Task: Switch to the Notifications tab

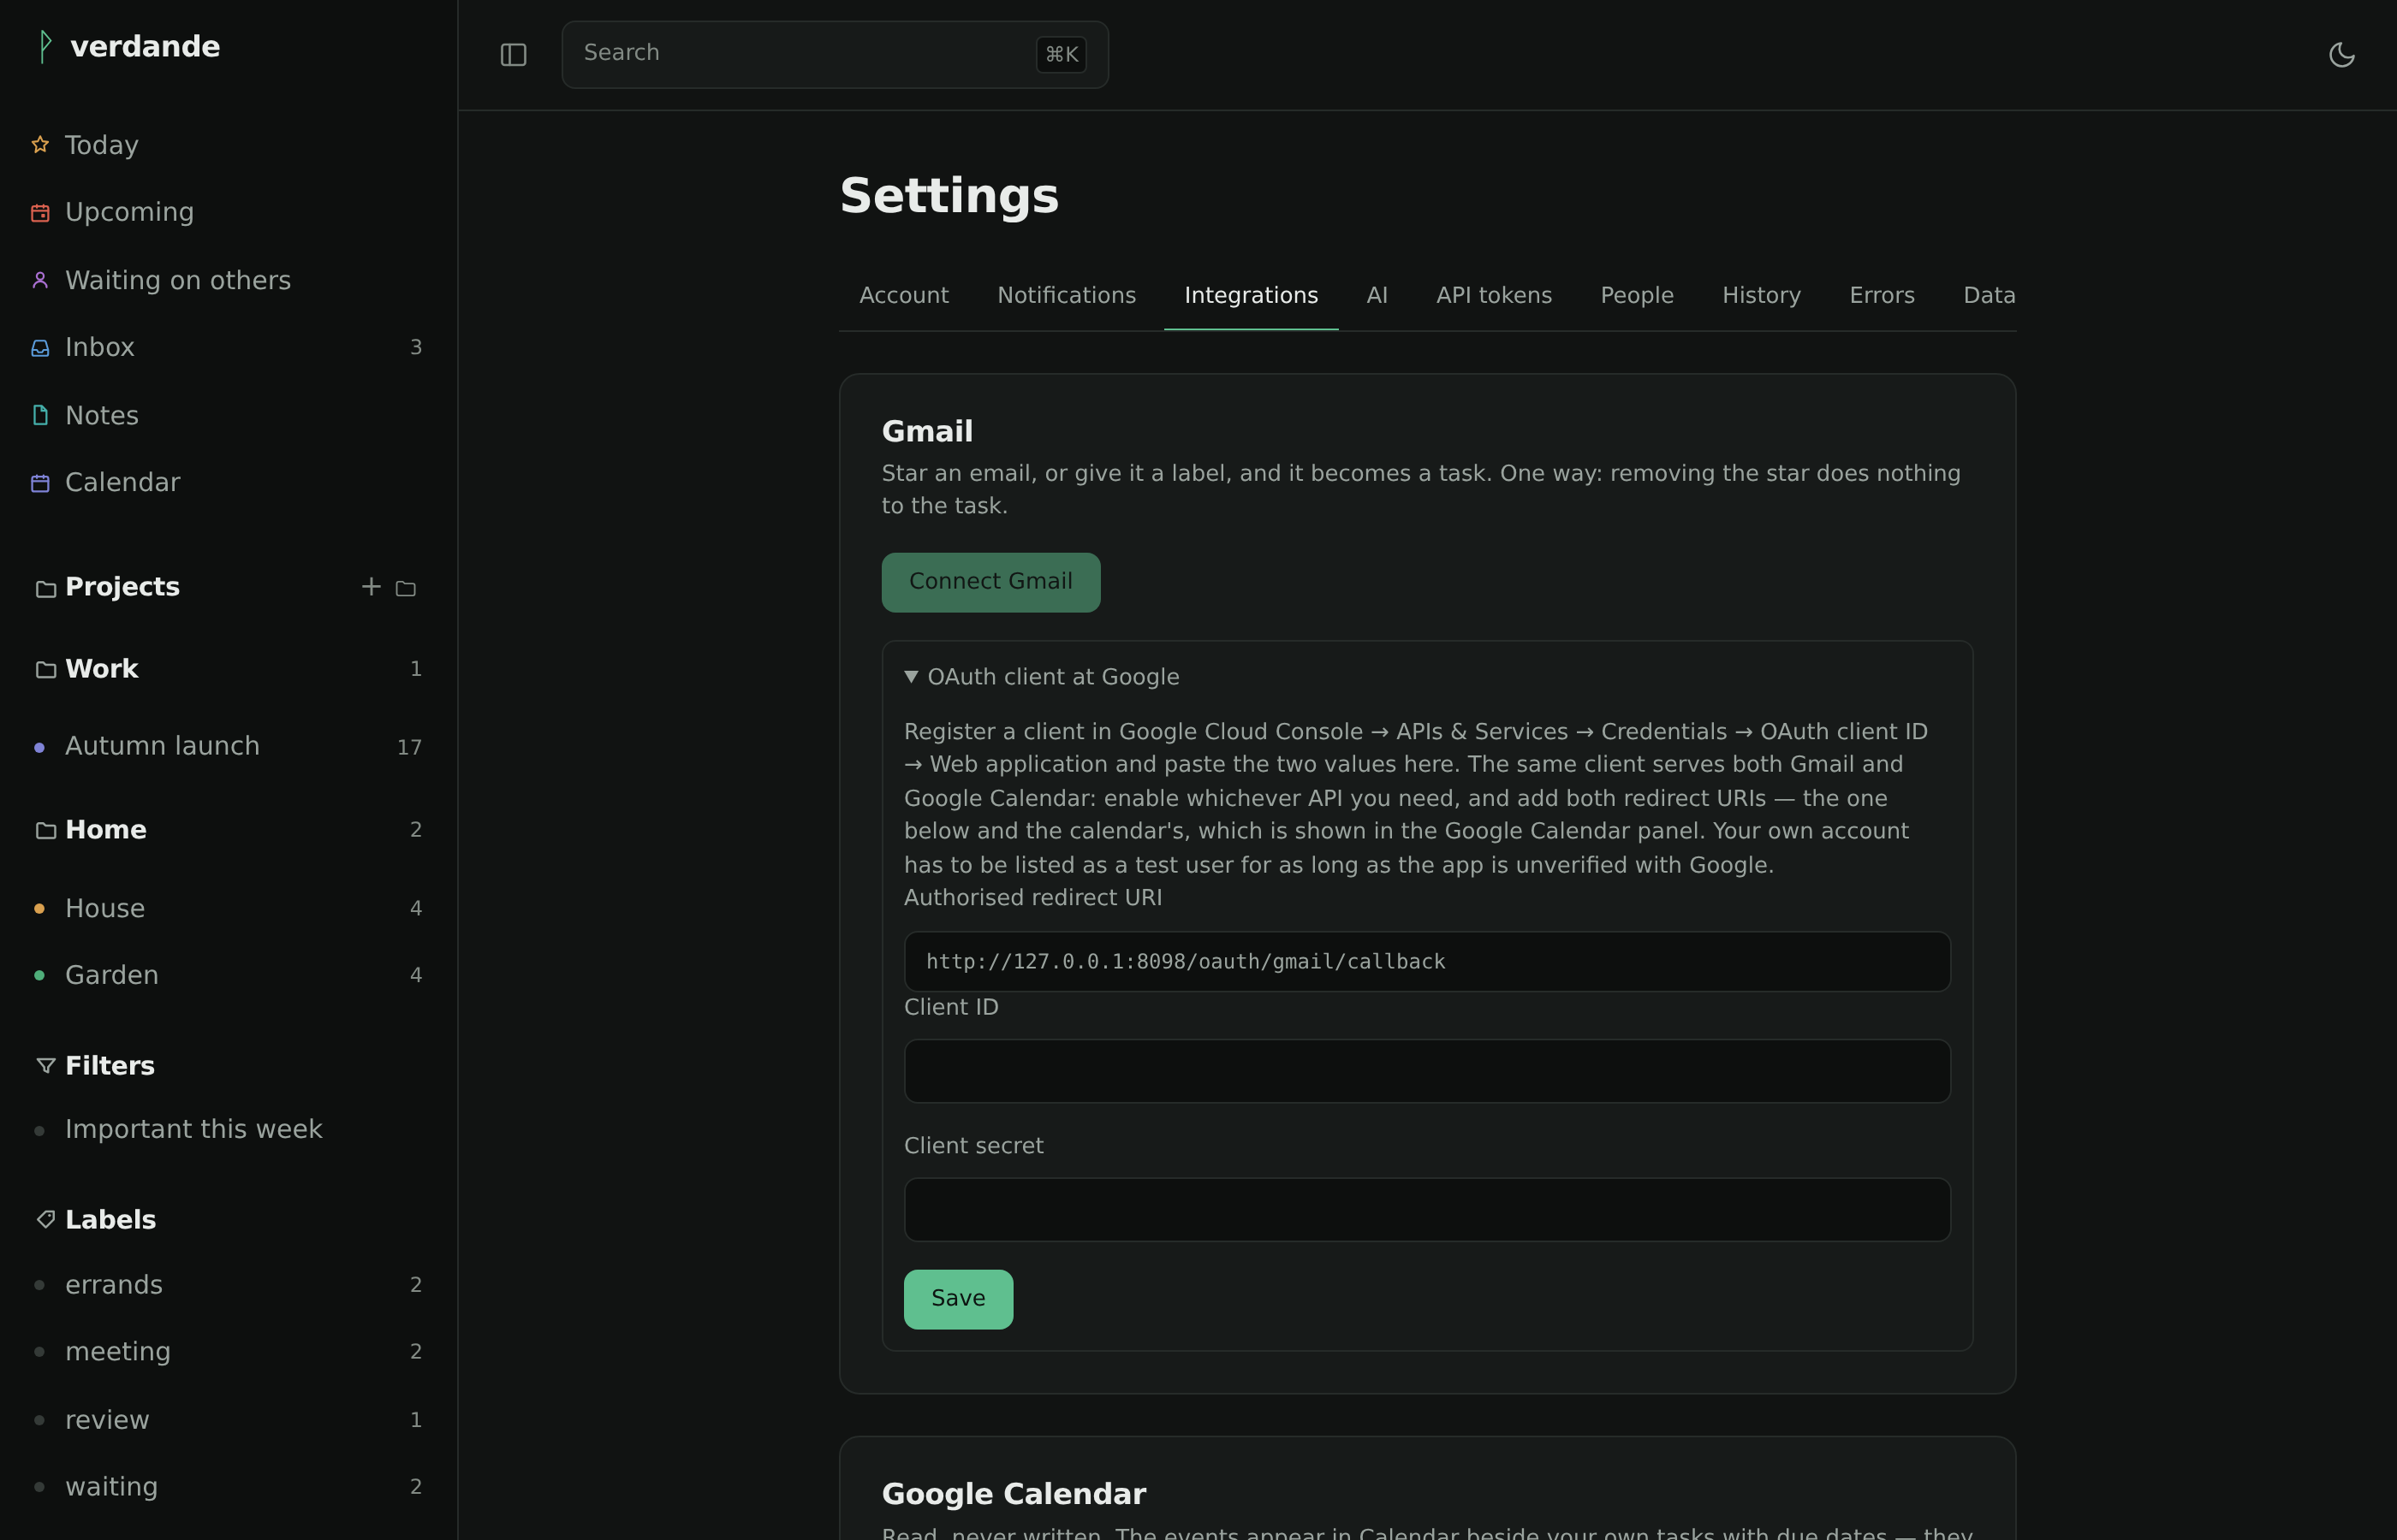Action: pyautogui.click(x=1067, y=296)
